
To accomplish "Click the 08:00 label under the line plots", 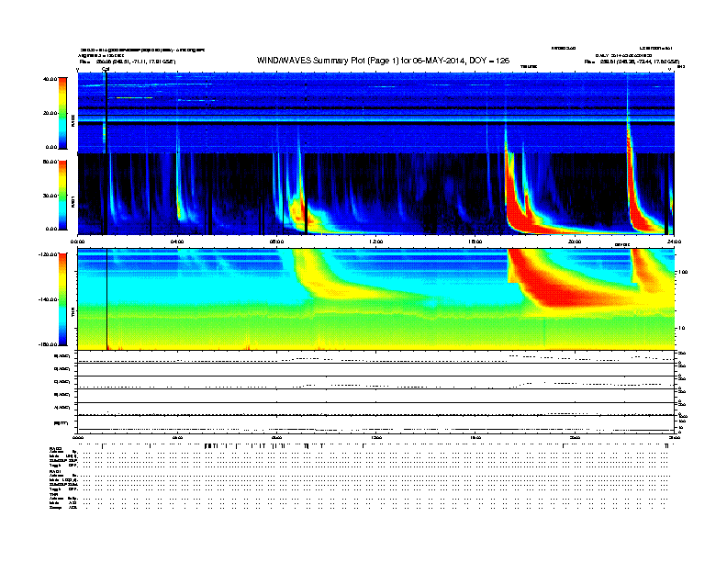I will [x=276, y=437].
